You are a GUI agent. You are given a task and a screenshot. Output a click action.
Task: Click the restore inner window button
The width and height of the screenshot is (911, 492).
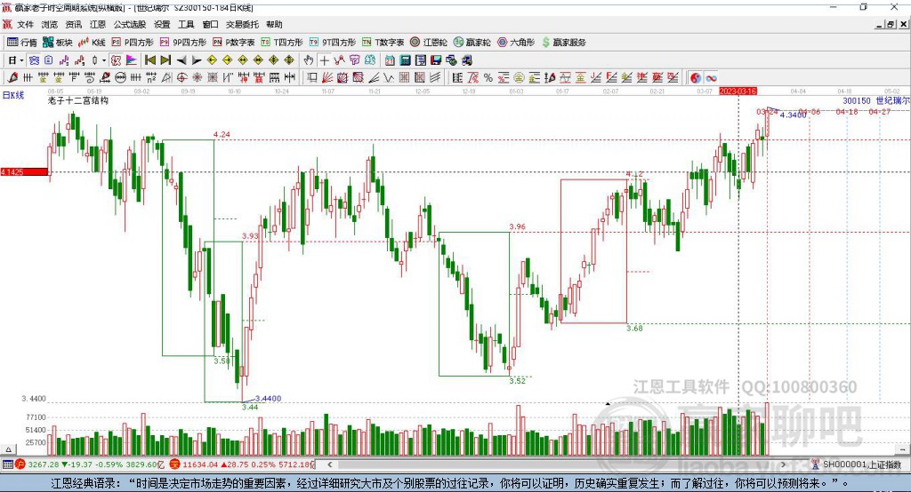[x=891, y=24]
